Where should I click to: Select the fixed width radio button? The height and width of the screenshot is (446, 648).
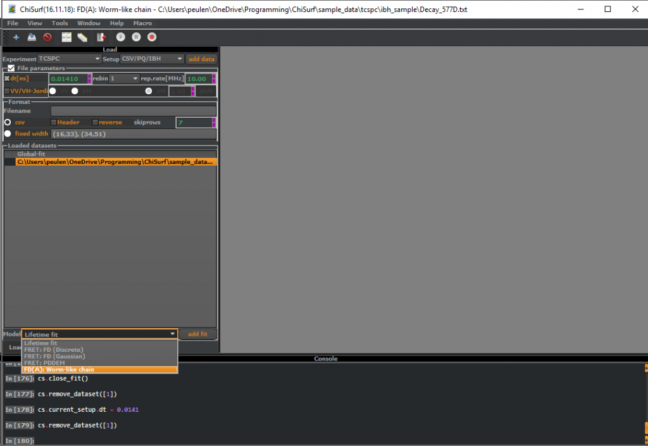click(x=8, y=133)
